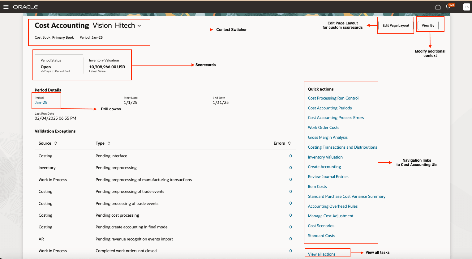The image size is (472, 259).
Task: Click the Type column header
Action: [100, 143]
